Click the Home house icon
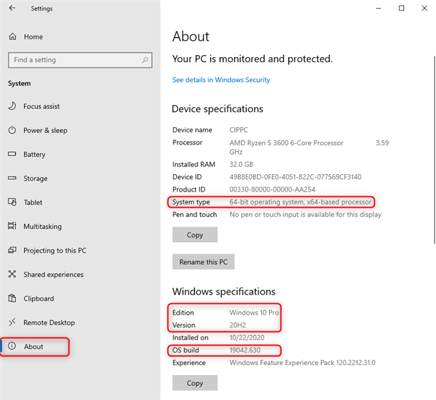Viewport: 436px width, 400px height. (x=13, y=36)
